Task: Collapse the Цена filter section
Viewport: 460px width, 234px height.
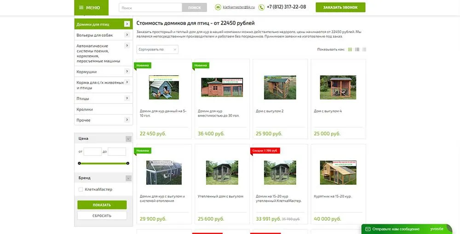Action: click(x=128, y=139)
